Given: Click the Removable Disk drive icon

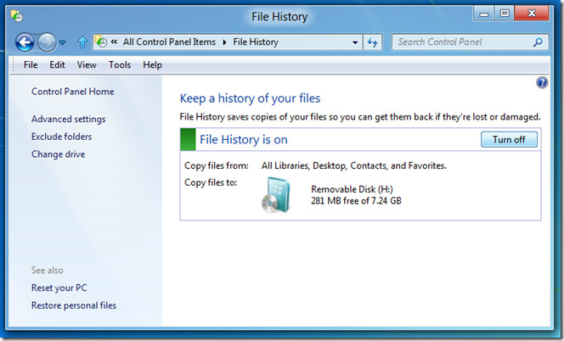Looking at the screenshot, I should [276, 195].
